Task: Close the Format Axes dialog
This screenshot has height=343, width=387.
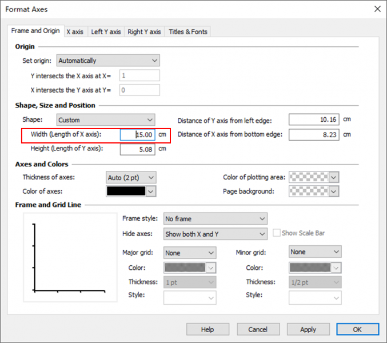Action: pyautogui.click(x=377, y=9)
